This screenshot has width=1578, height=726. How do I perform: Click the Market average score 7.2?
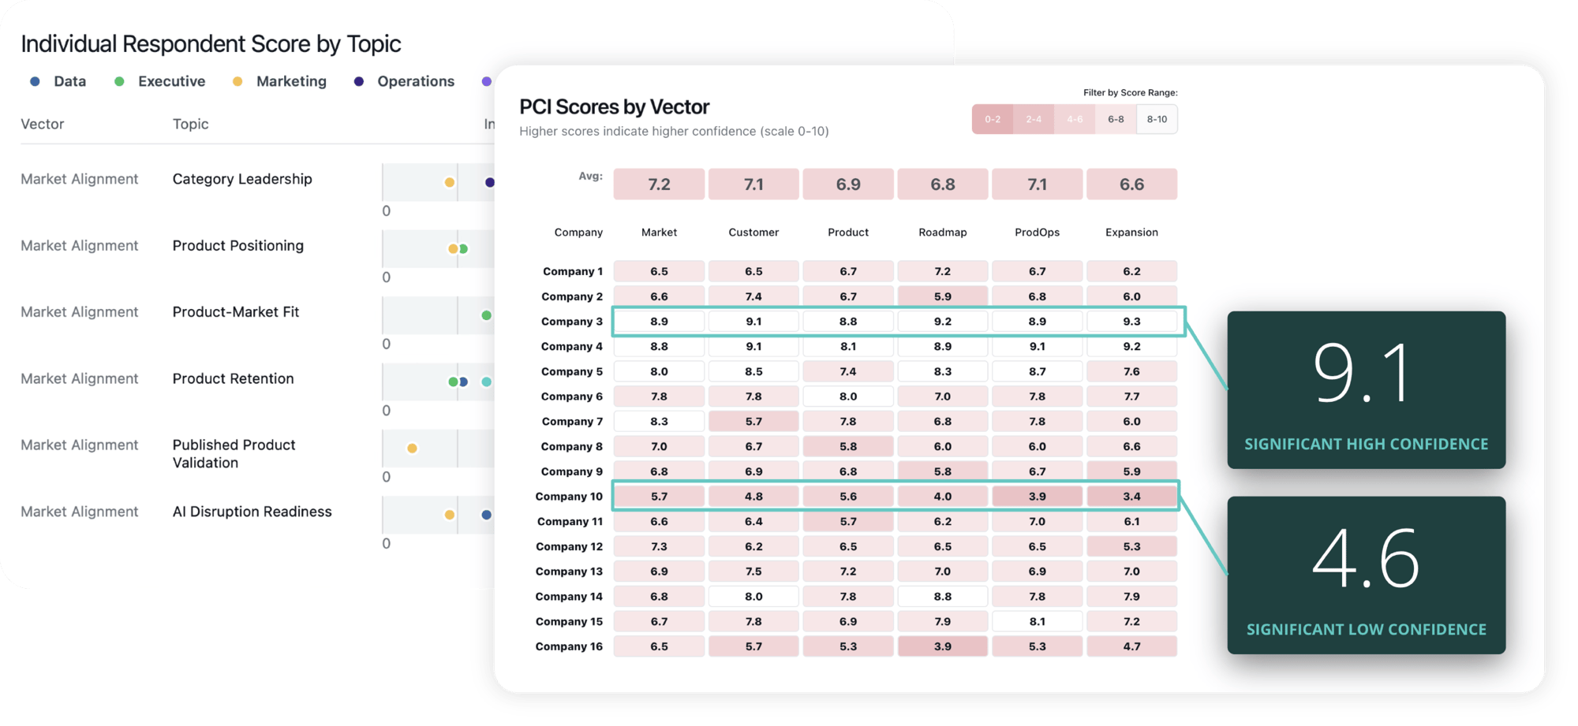659,184
